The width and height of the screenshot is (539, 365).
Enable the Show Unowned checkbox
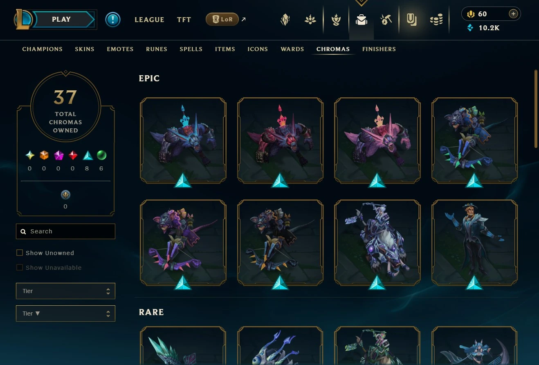(19, 253)
